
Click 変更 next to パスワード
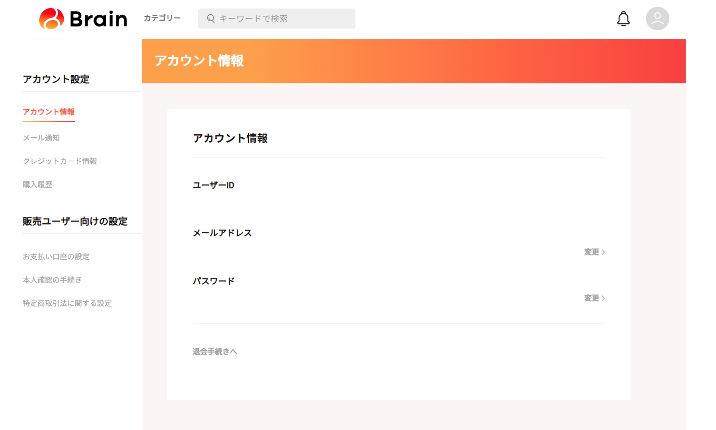point(592,298)
